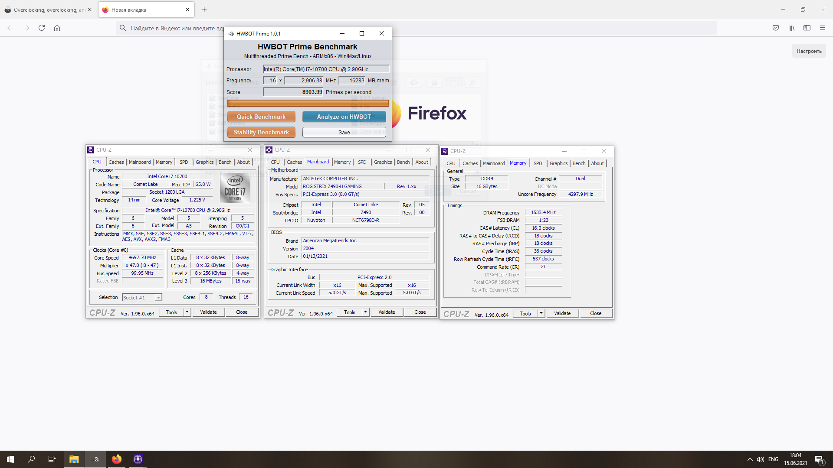Screen dimensions: 833x468
Task: Click Core Speed value 4697.70 MHz
Action: click(x=142, y=257)
